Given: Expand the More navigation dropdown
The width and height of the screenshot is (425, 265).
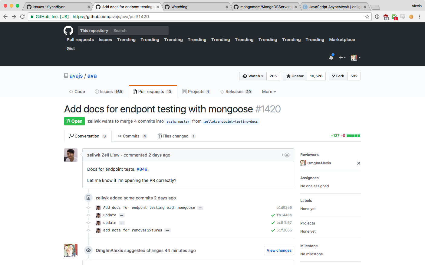Looking at the screenshot, I should (269, 91).
